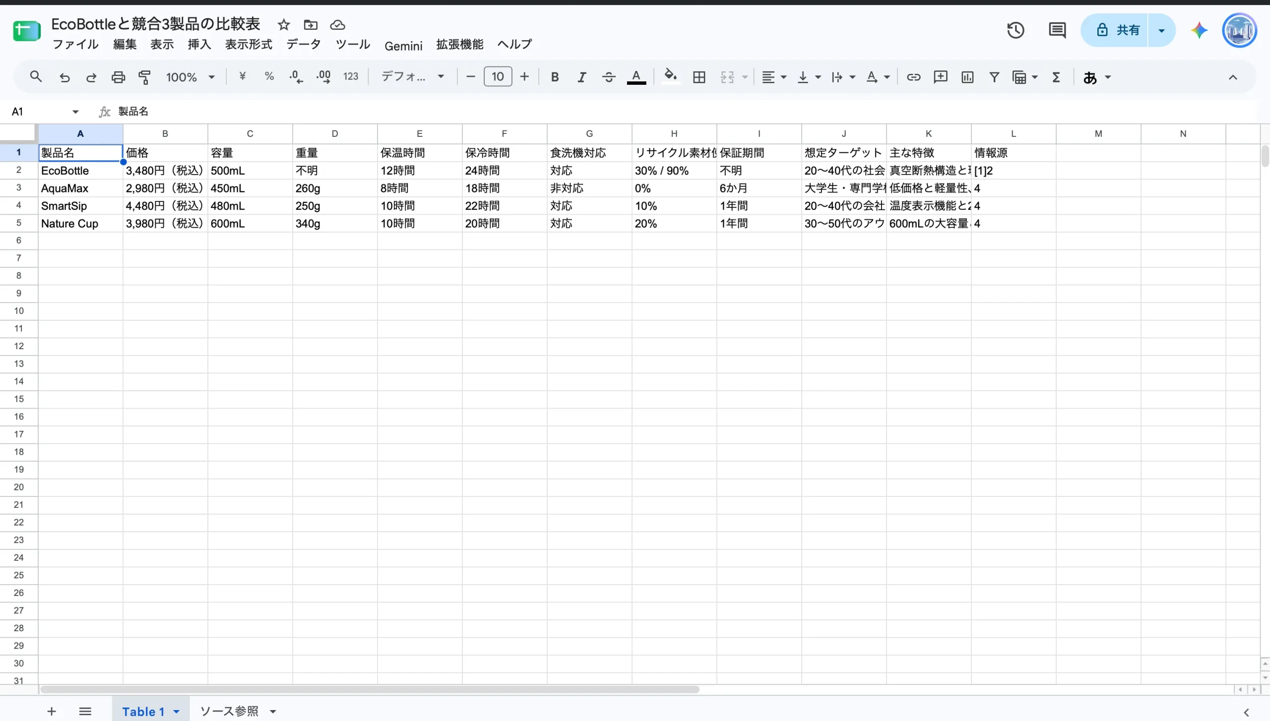Open the ツール menu
This screenshot has width=1270, height=721.
(353, 45)
